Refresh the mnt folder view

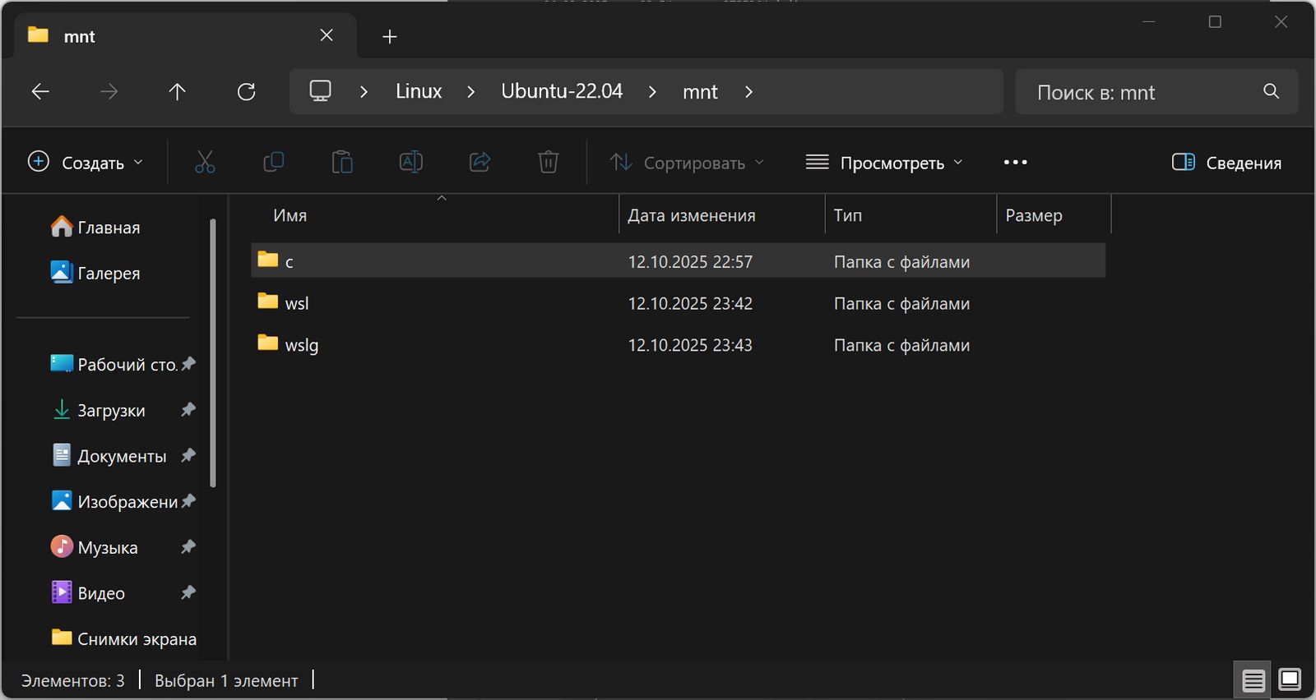pos(246,92)
